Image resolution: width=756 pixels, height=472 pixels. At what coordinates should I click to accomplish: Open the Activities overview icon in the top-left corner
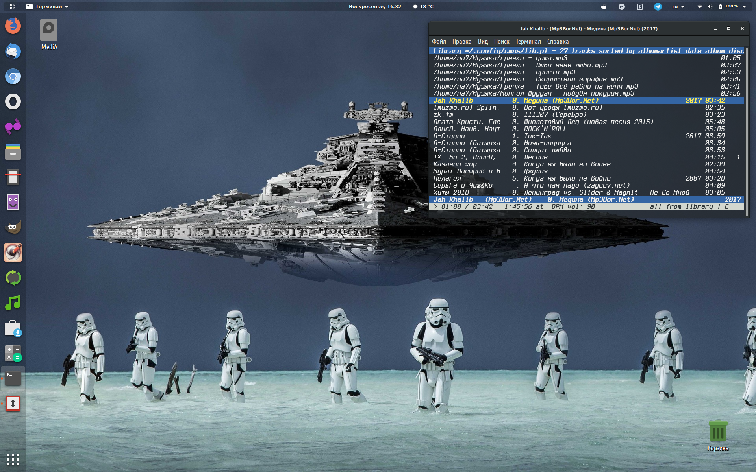pos(13,6)
